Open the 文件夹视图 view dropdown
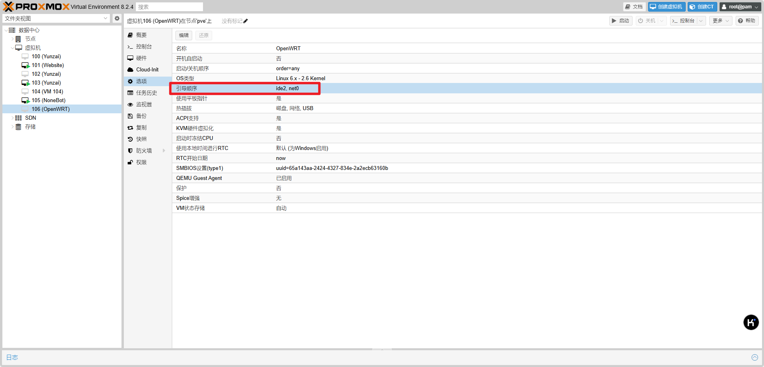 coord(56,18)
